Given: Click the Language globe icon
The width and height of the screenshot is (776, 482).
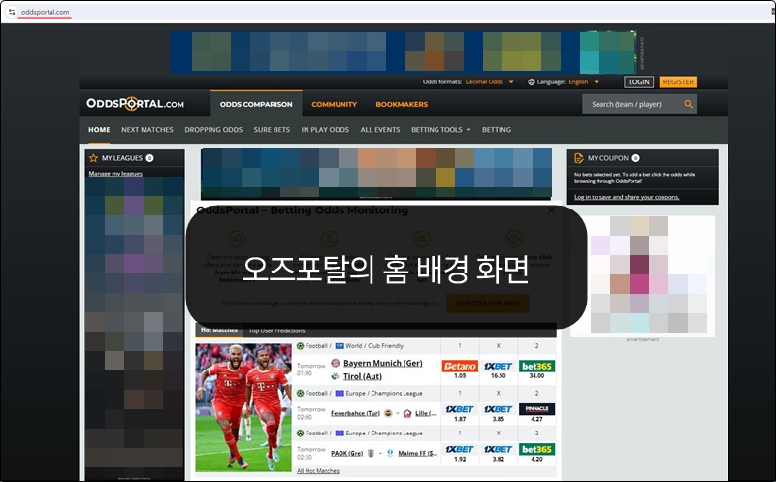Looking at the screenshot, I should 531,82.
